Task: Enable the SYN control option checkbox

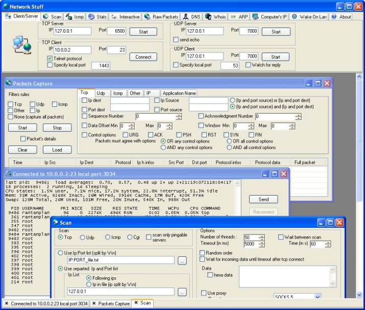Action: tap(226, 135)
